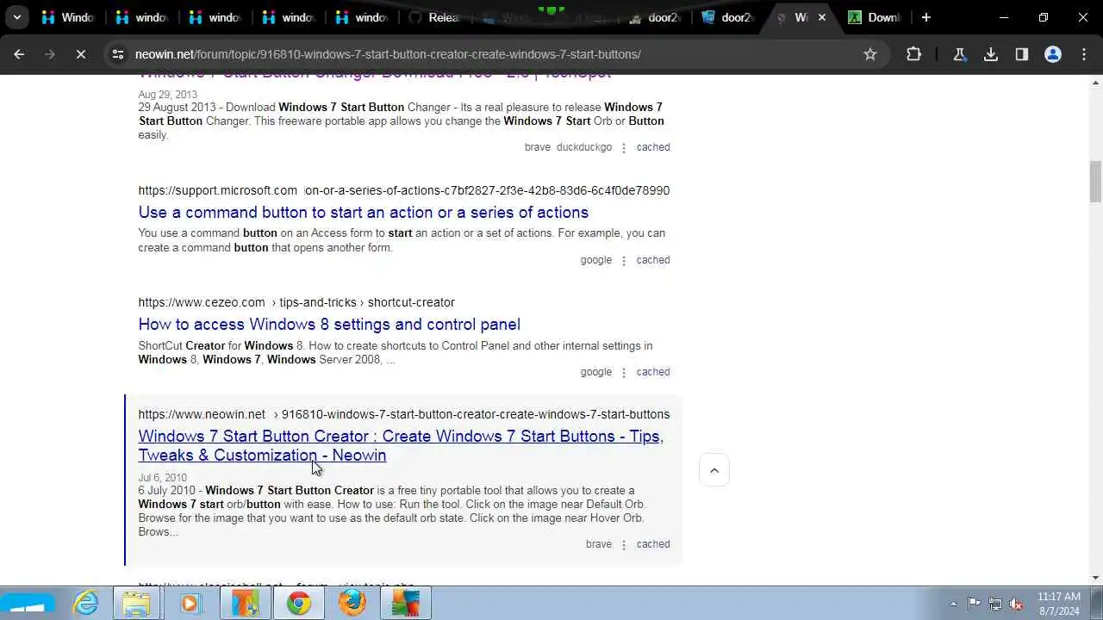This screenshot has height=620, width=1103.
Task: Click 'cached' for the cezeo.com result
Action: pyautogui.click(x=653, y=372)
